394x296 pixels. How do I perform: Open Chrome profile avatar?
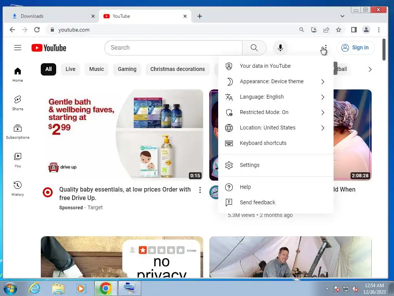click(366, 30)
